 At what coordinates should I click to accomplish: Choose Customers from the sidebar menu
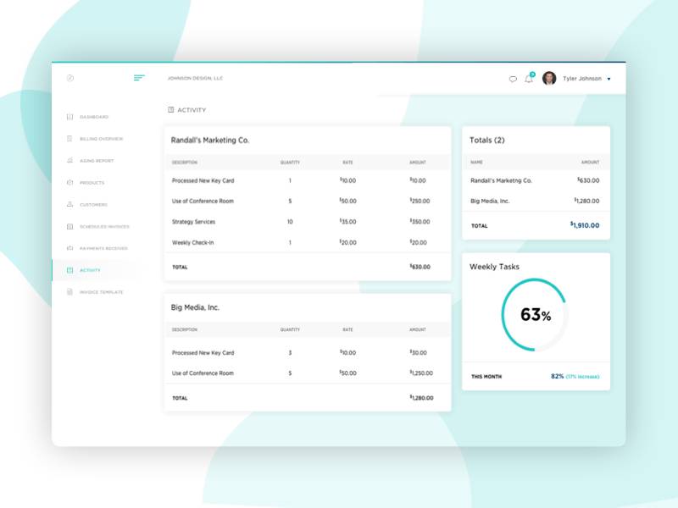coord(93,204)
